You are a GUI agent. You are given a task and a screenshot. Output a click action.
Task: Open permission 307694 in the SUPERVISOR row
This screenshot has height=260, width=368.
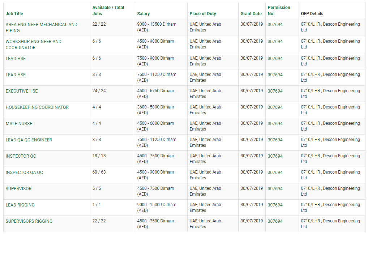(x=275, y=189)
